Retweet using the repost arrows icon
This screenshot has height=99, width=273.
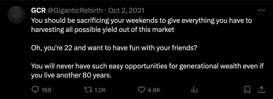88,90
